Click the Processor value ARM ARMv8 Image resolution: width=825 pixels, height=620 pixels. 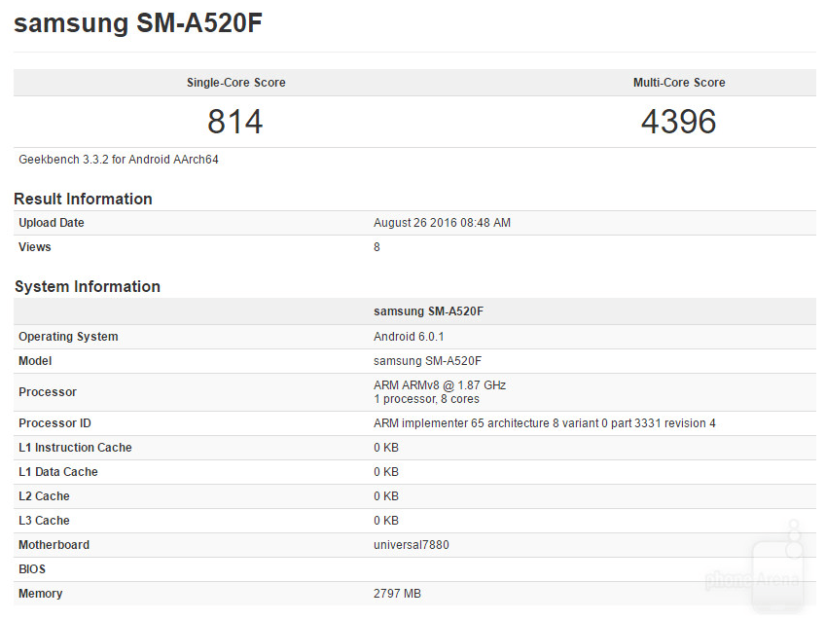coord(438,384)
